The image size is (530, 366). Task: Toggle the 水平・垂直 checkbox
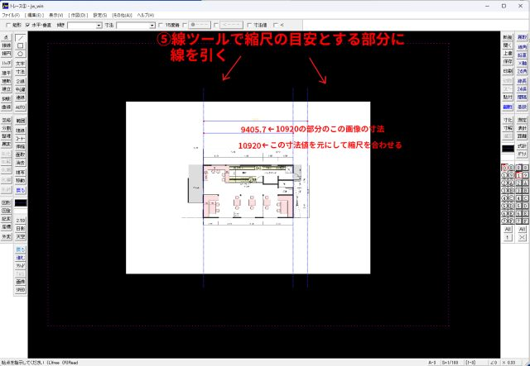[x=27, y=25]
